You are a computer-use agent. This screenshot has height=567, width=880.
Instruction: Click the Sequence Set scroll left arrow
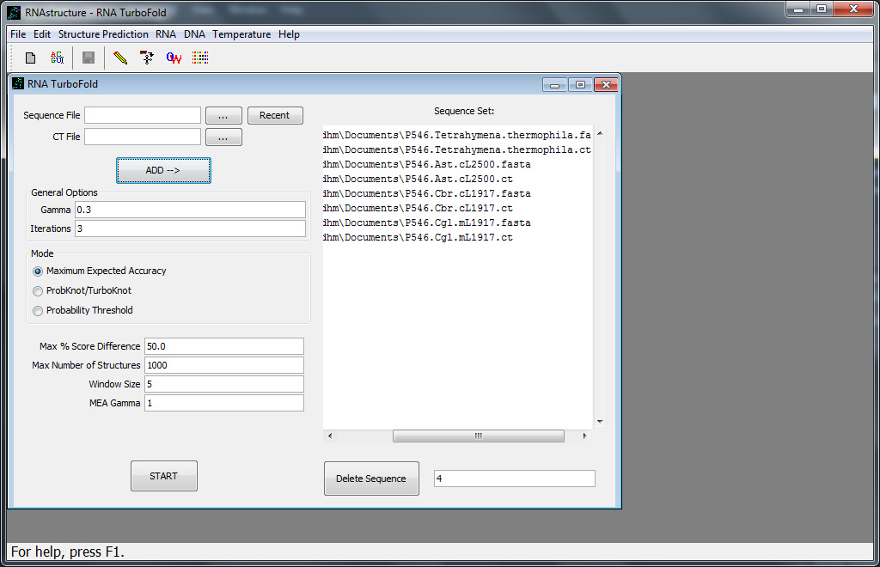330,436
